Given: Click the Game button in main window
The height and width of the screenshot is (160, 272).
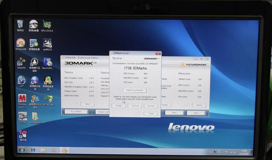Looking at the screenshot, I should pyautogui.click(x=196, y=113).
